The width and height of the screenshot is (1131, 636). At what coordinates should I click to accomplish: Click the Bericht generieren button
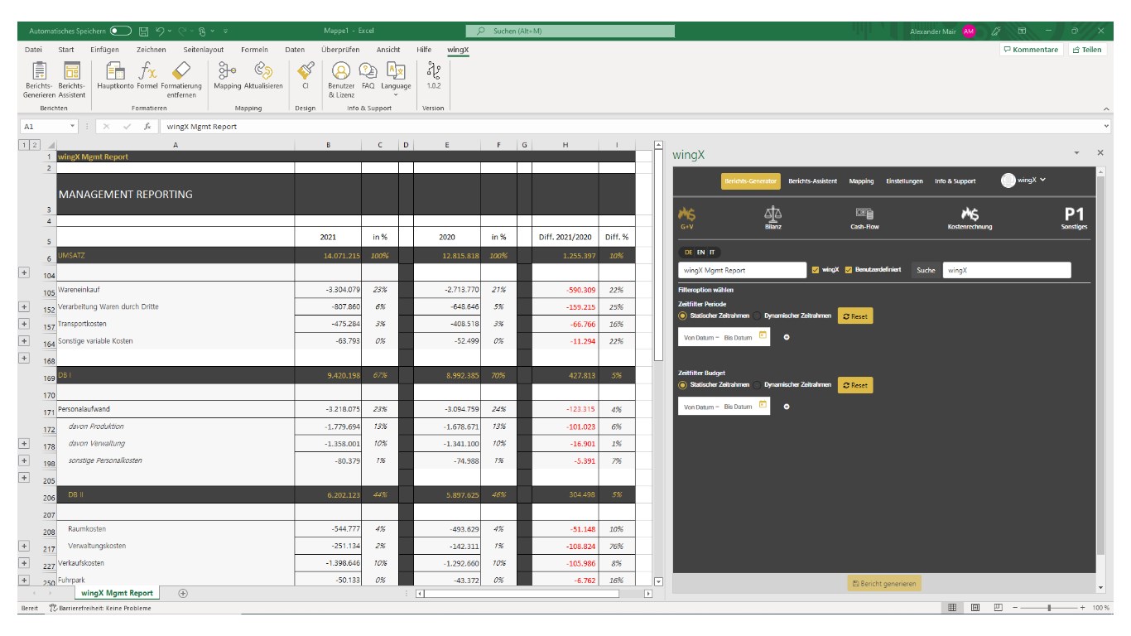point(884,584)
